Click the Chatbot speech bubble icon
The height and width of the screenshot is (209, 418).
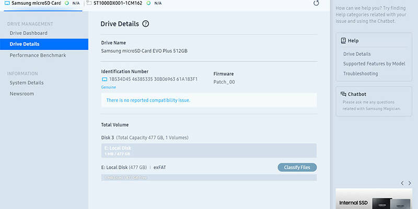click(343, 94)
